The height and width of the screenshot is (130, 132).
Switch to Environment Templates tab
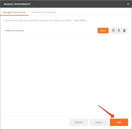coord(43,12)
